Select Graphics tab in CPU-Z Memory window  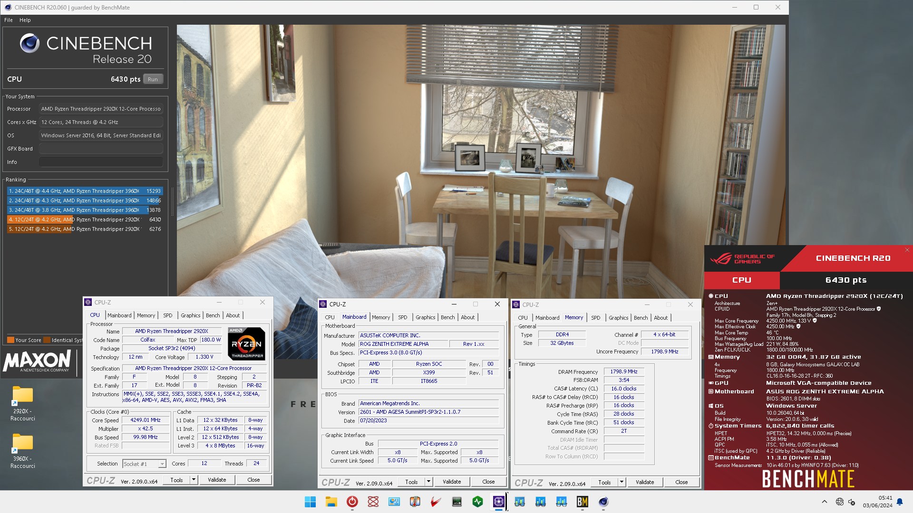tap(618, 318)
